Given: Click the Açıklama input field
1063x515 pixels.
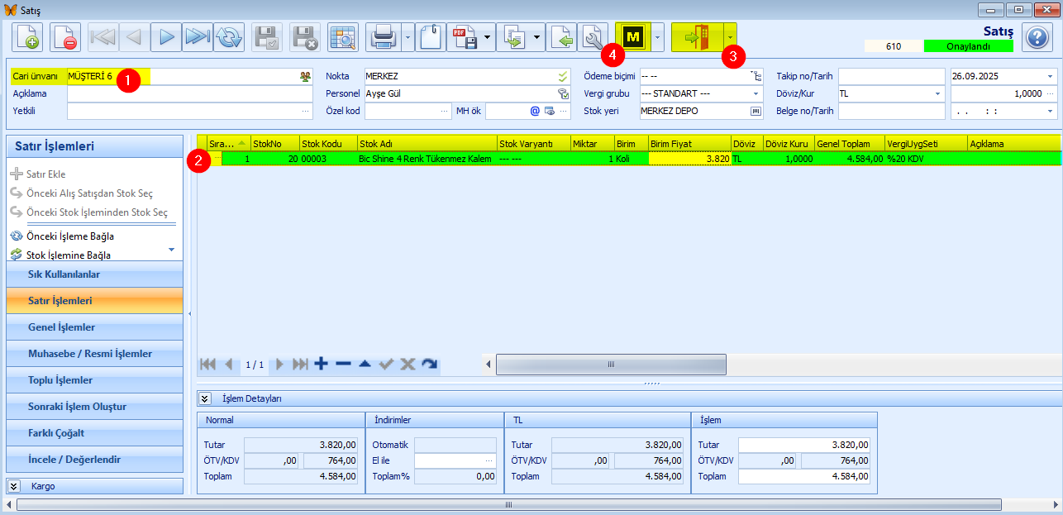Looking at the screenshot, I should coord(189,93).
